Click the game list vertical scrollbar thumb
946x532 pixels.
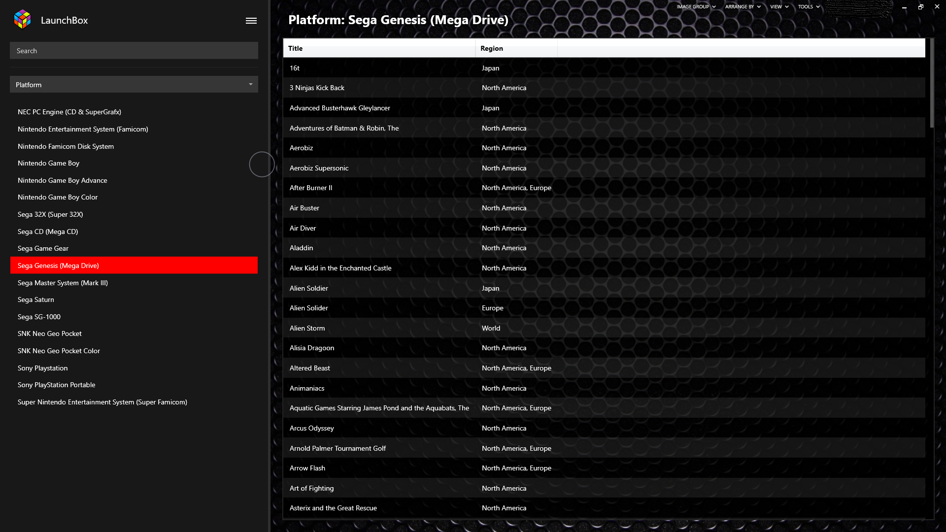coord(932,84)
